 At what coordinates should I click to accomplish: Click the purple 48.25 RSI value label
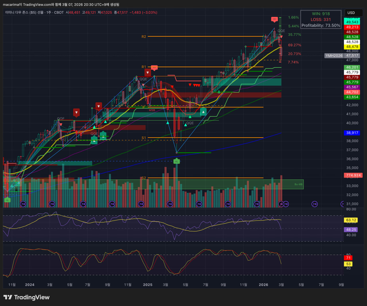[351, 230]
